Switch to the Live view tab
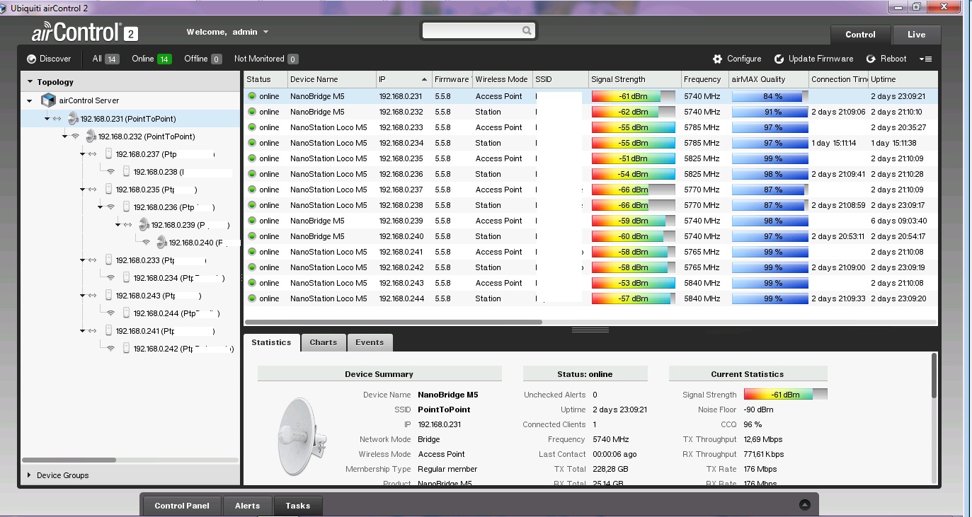972x517 pixels. [916, 35]
